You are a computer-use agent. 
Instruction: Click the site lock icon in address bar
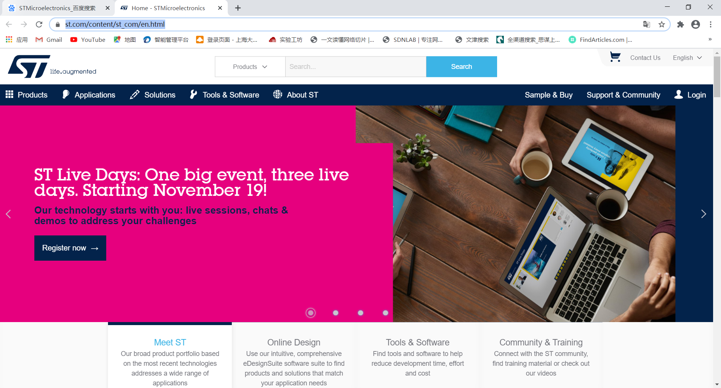tap(58, 24)
